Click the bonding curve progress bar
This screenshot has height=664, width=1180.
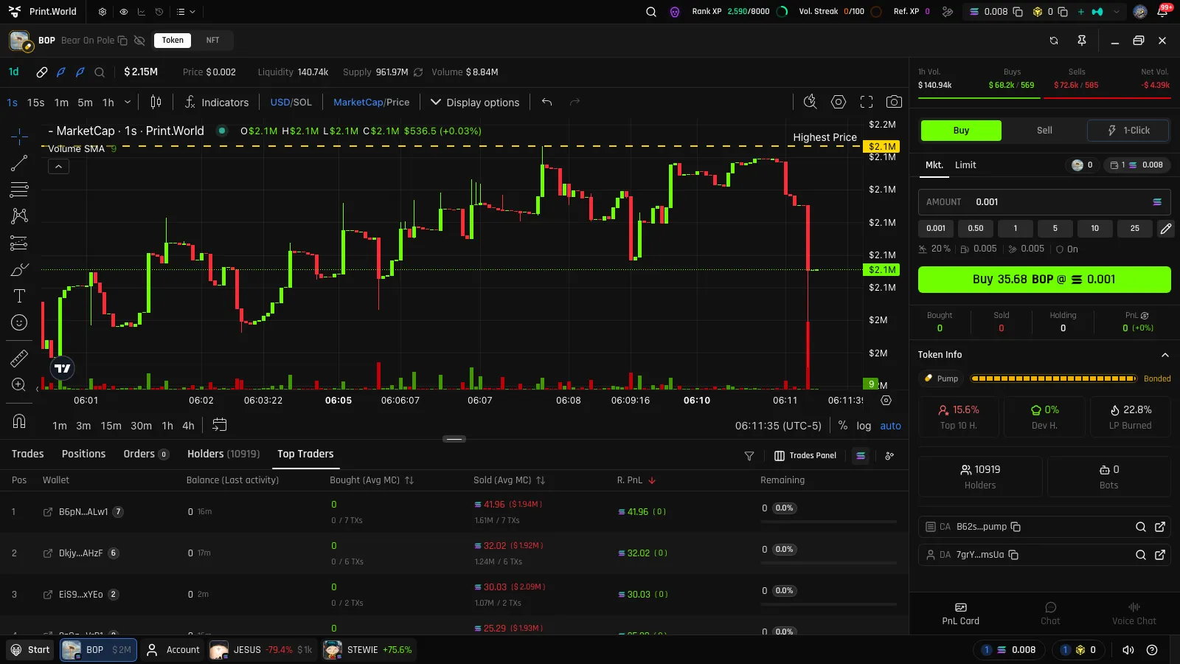pyautogui.click(x=1054, y=378)
